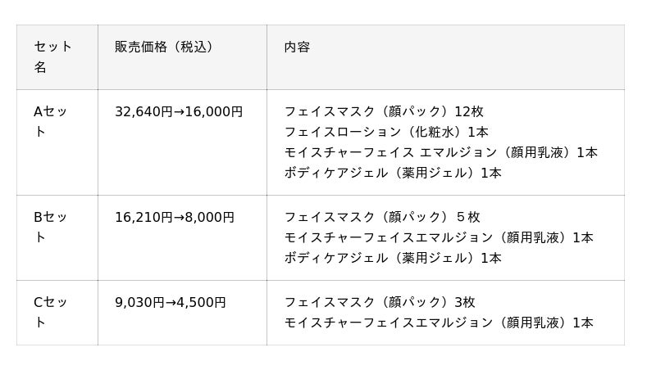This screenshot has width=656, height=370.
Task: Click the 16,000円 discounted price
Action: coord(214,111)
